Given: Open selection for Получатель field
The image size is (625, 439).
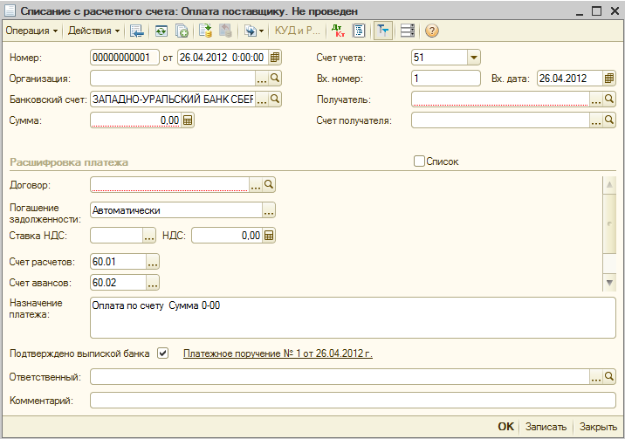Looking at the screenshot, I should (595, 99).
